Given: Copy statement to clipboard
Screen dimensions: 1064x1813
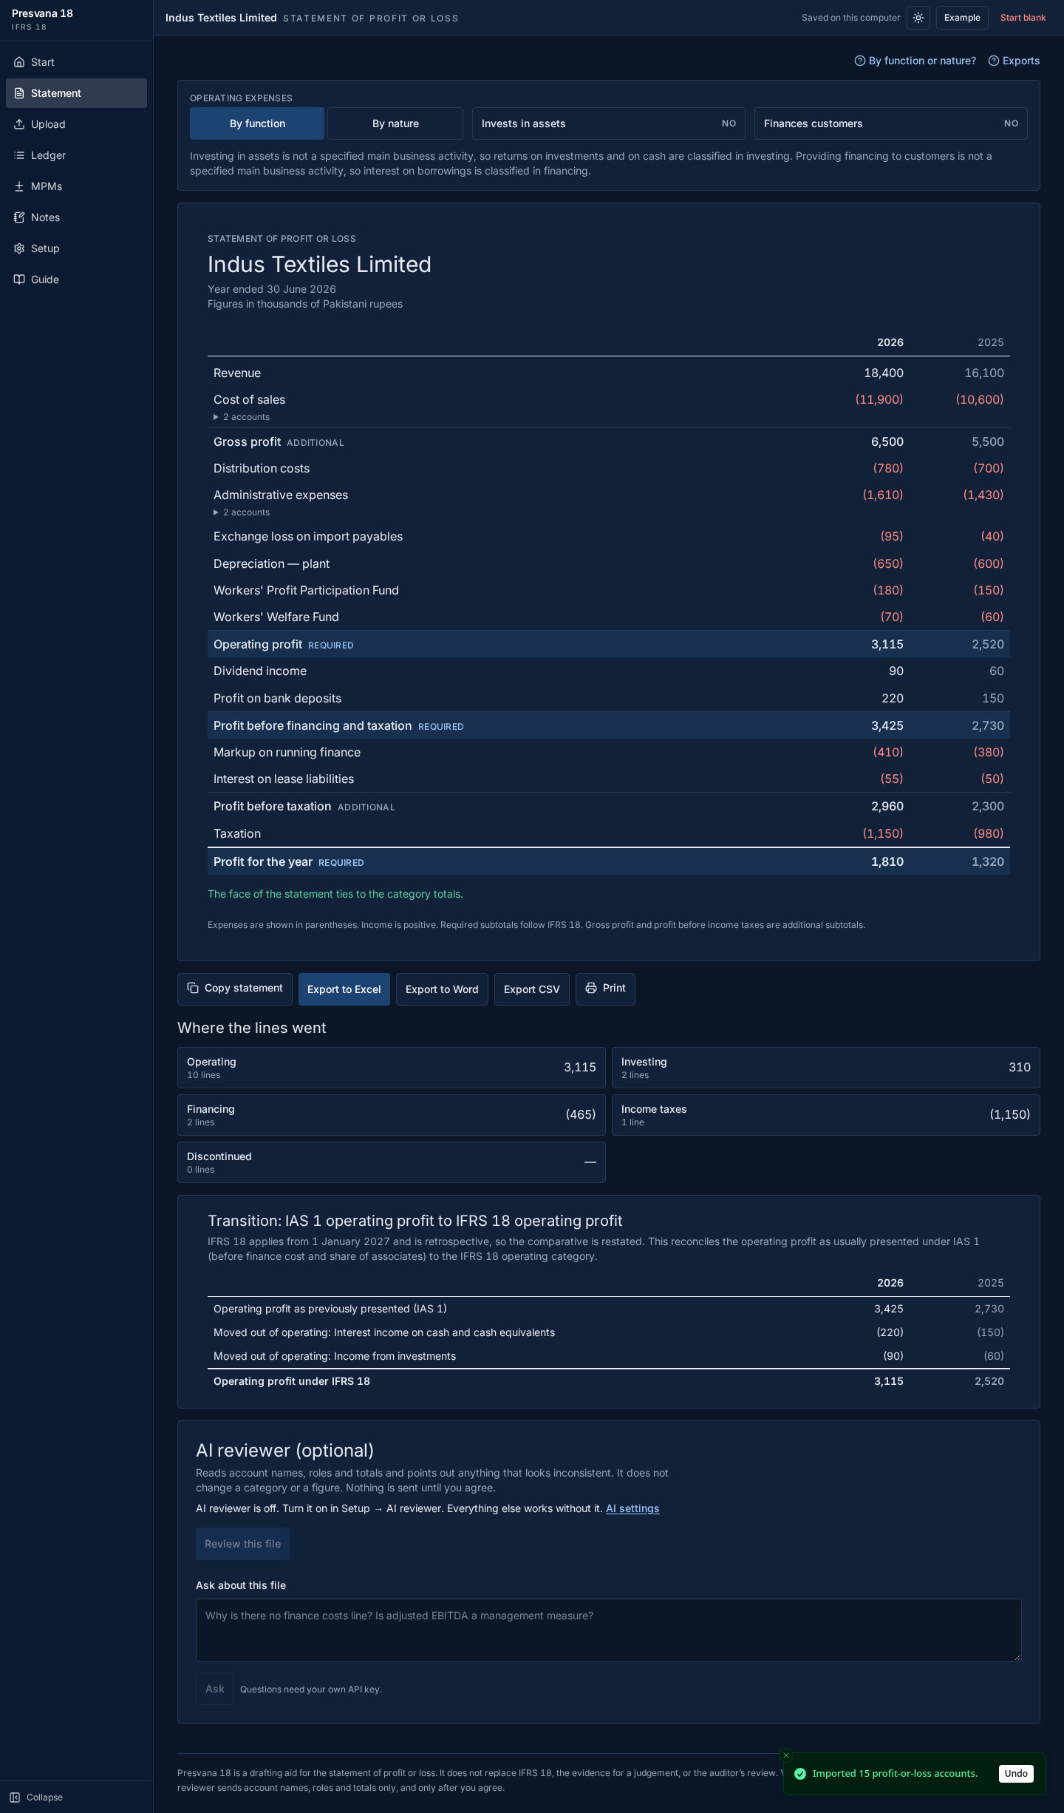Looking at the screenshot, I should click(x=235, y=989).
